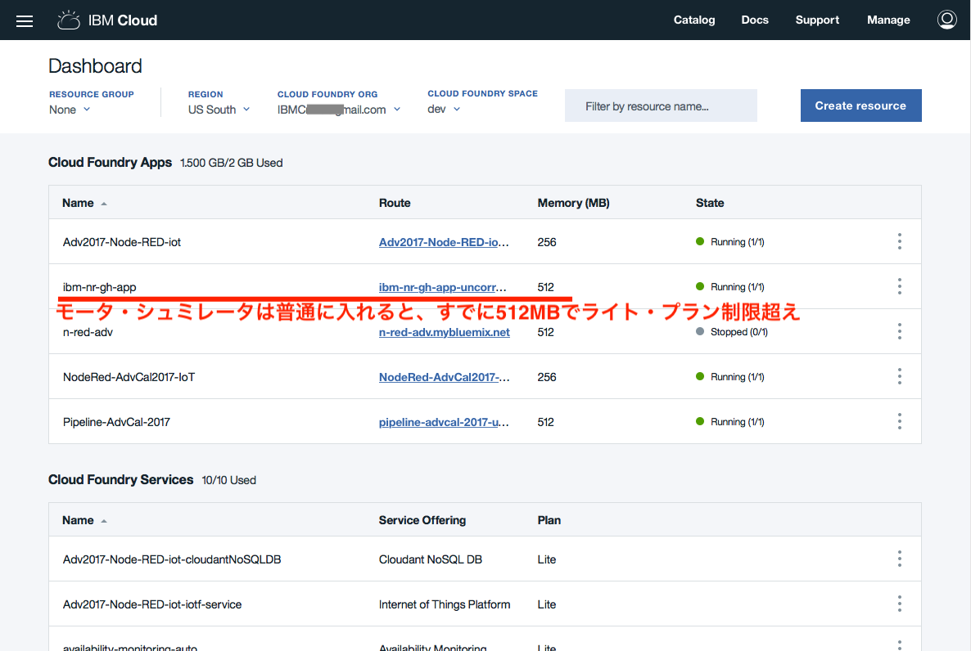Click memory value 256 for Adv2017-Node-RED-iot
The height and width of the screenshot is (651, 971).
pos(547,242)
